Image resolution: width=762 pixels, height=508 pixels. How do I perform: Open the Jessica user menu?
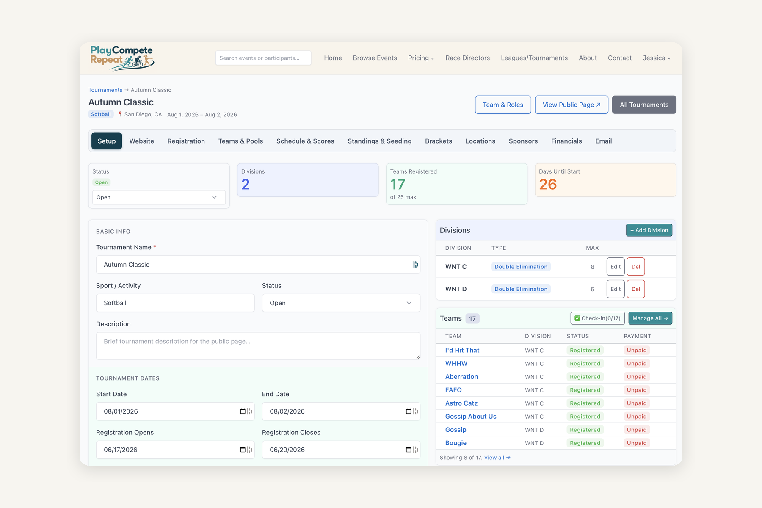tap(657, 58)
